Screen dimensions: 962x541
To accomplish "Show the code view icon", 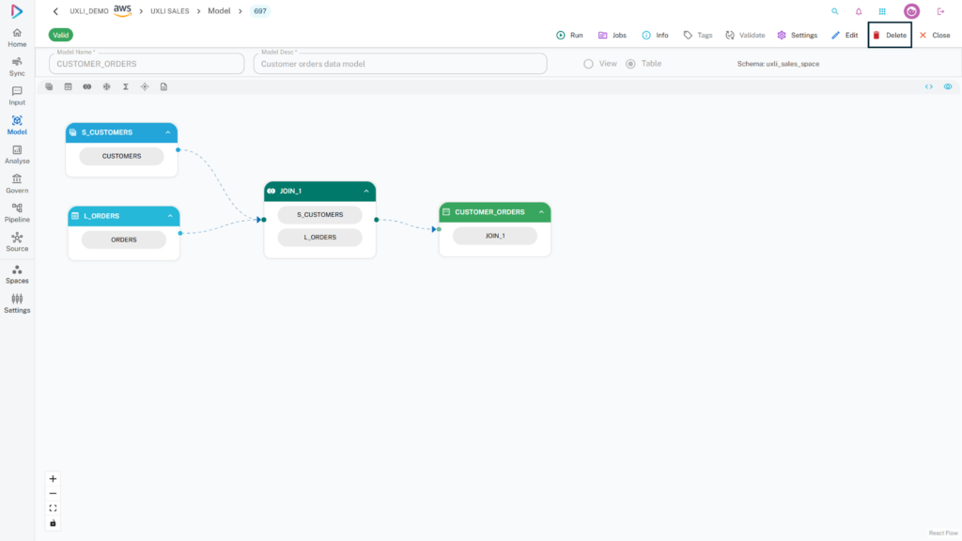I will pos(929,86).
